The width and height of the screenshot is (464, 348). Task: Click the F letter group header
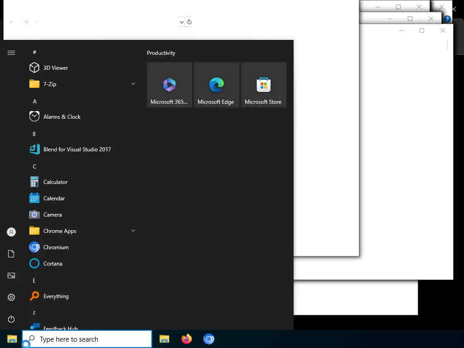34,313
